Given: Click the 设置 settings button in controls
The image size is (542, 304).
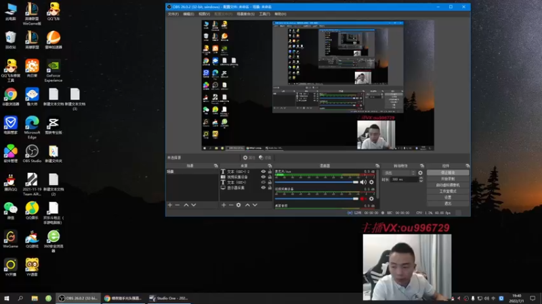Looking at the screenshot, I should coord(448,197).
